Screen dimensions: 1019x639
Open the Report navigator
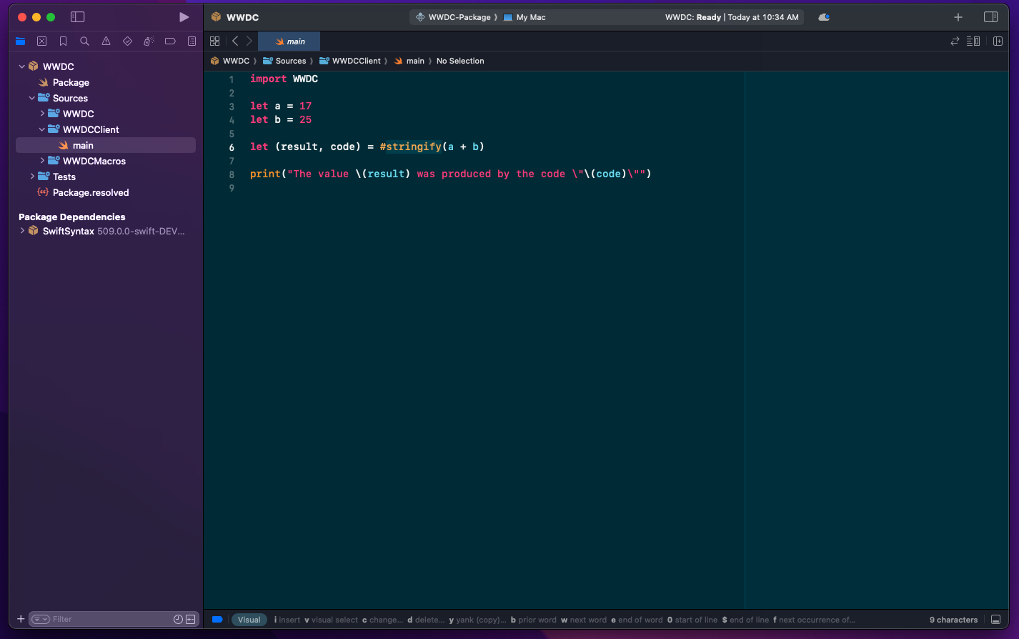(x=192, y=41)
